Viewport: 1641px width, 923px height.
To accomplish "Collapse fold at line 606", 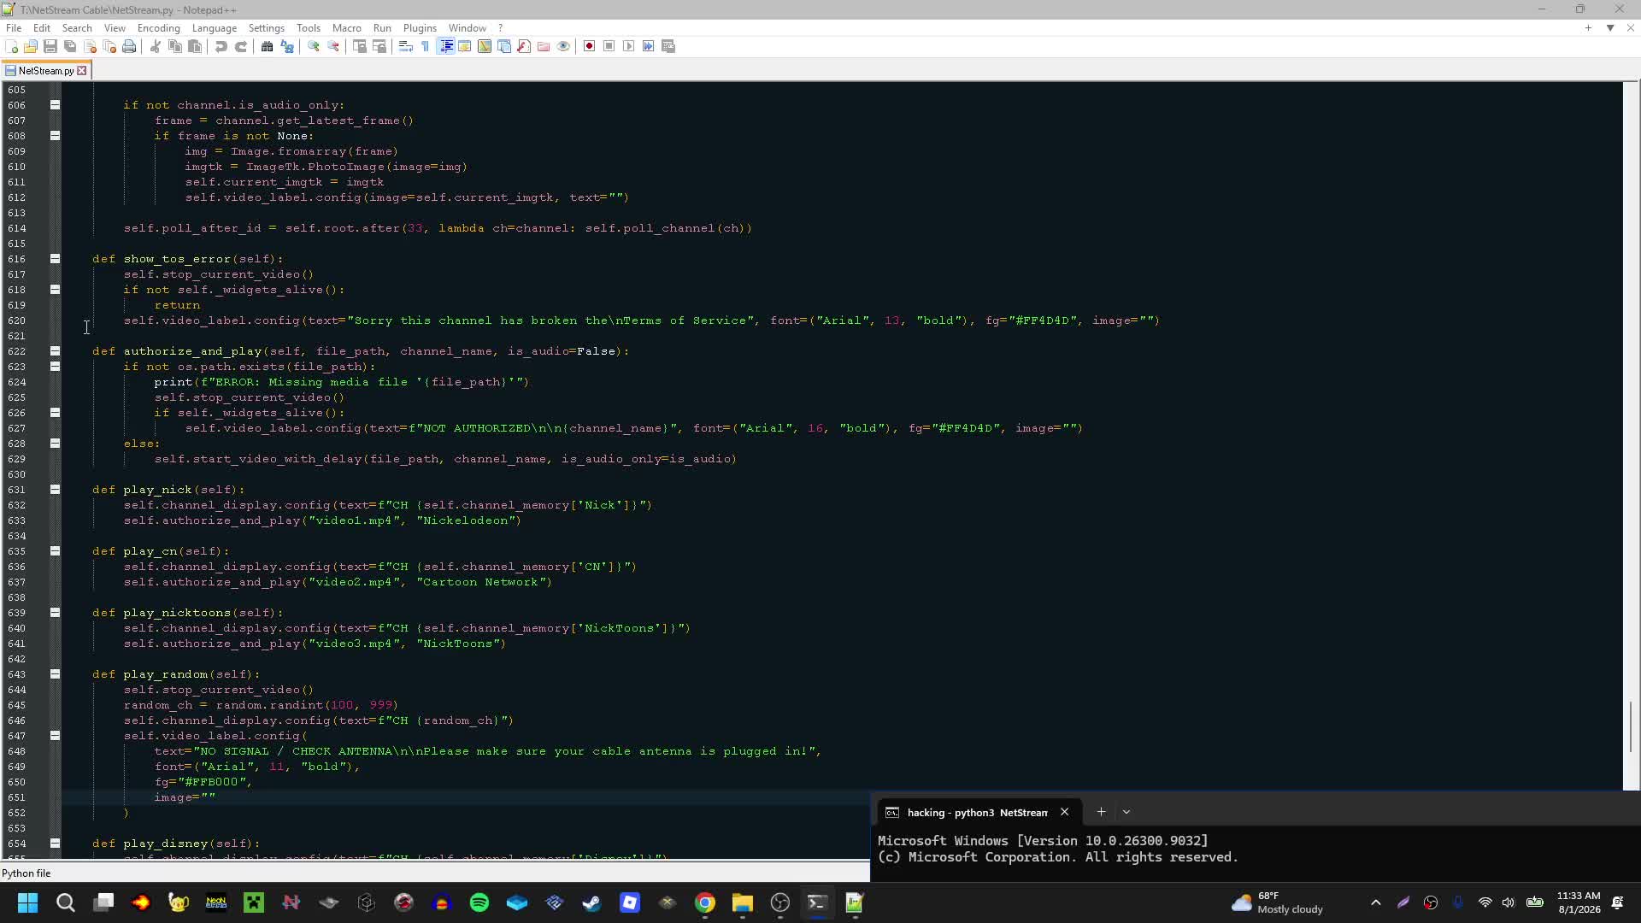I will [55, 105].
